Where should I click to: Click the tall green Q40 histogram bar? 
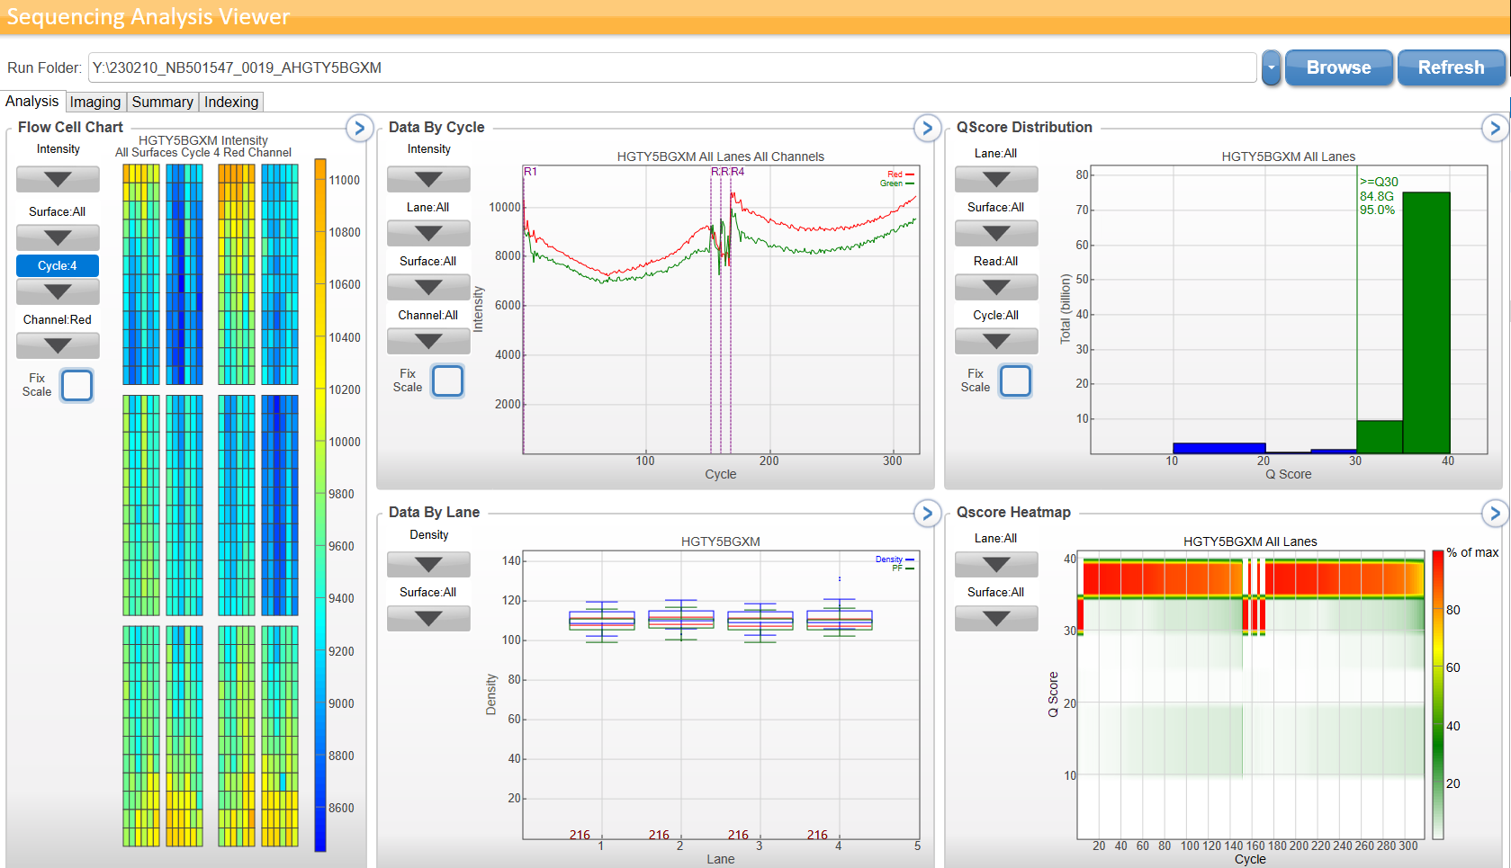click(1426, 322)
